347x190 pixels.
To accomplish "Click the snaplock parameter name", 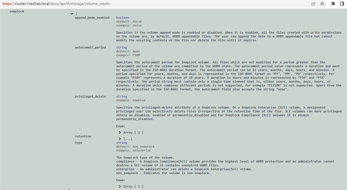I will (x=17, y=11).
